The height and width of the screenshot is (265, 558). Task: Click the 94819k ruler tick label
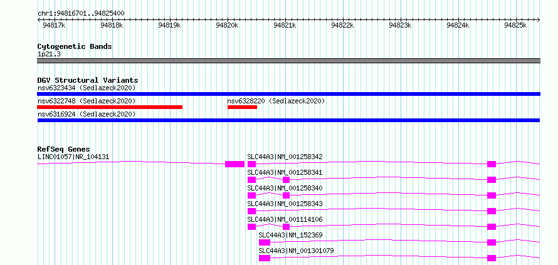point(169,26)
